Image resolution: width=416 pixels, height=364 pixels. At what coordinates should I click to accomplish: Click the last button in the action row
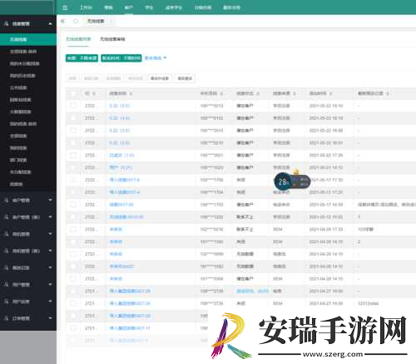[x=185, y=78]
